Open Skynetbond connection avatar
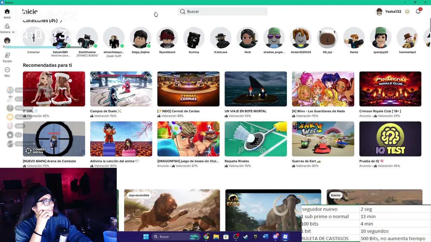The width and height of the screenshot is (431, 242). (x=167, y=38)
